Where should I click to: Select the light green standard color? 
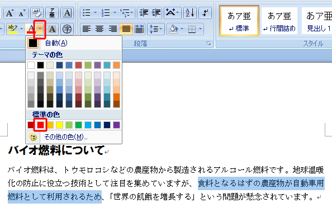(x=69, y=125)
